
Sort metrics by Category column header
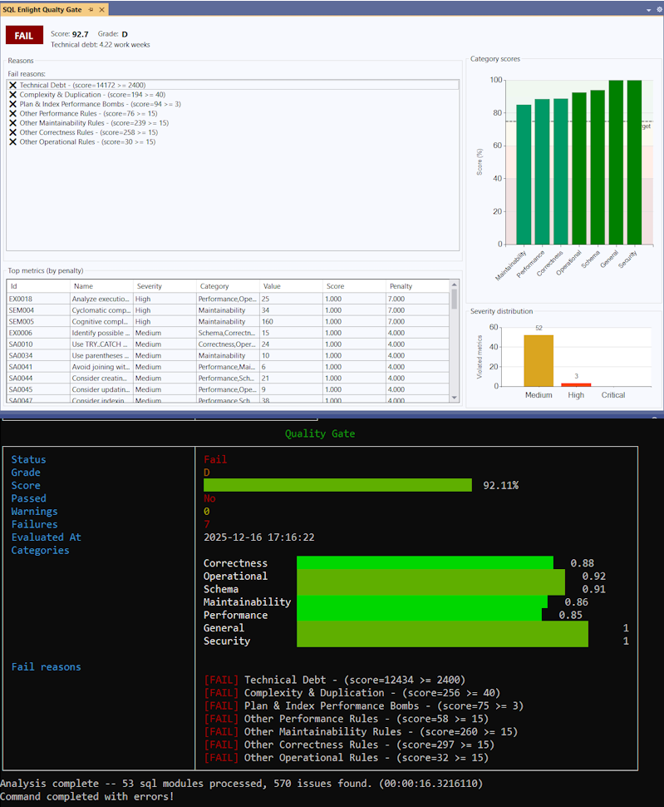click(x=228, y=286)
